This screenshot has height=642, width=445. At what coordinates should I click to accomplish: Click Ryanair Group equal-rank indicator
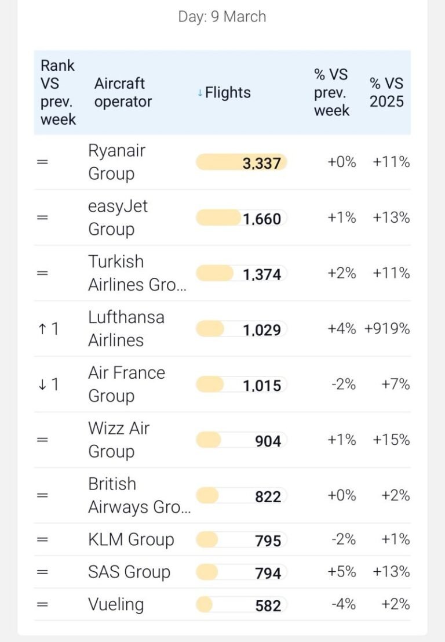click(42, 162)
